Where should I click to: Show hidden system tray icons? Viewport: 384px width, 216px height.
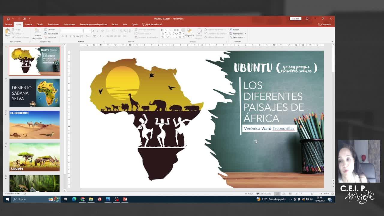click(x=290, y=199)
